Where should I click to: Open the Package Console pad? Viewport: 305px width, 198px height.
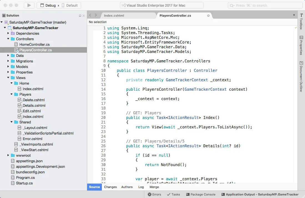201,194
